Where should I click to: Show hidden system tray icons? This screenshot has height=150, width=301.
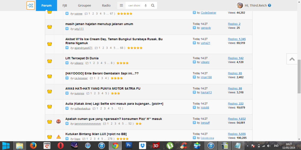pyautogui.click(x=247, y=146)
